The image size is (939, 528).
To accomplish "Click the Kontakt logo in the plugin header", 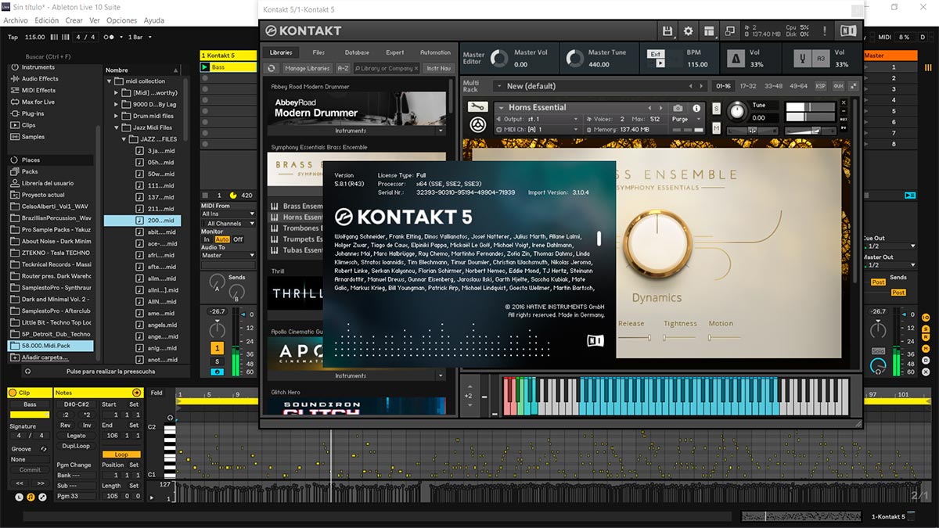I will click(303, 31).
